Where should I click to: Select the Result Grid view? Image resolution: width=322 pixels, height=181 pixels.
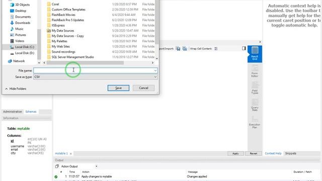tap(255, 54)
